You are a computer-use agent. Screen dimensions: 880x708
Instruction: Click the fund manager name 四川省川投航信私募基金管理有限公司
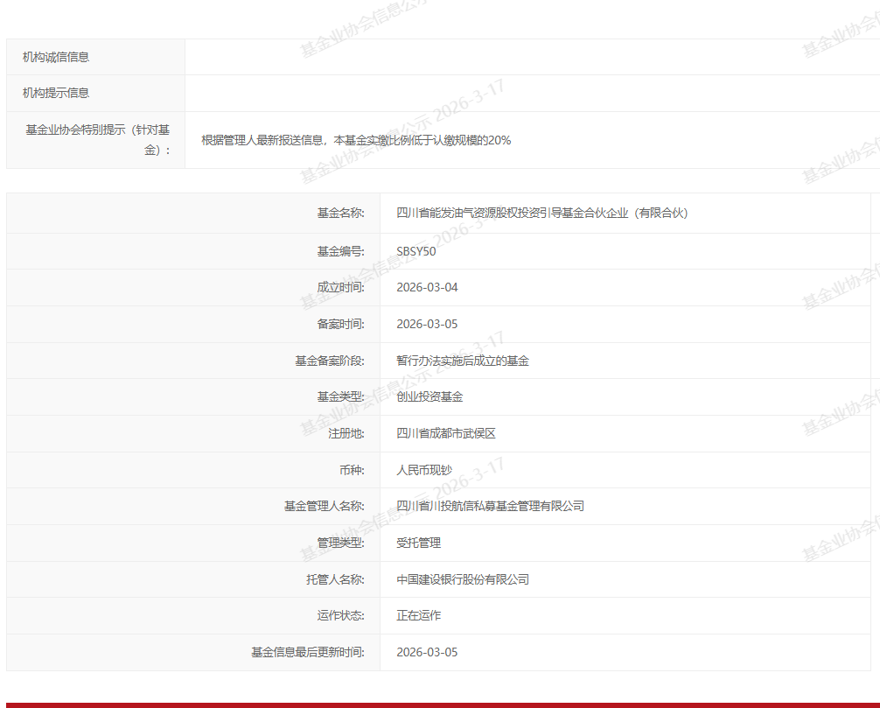(490, 506)
